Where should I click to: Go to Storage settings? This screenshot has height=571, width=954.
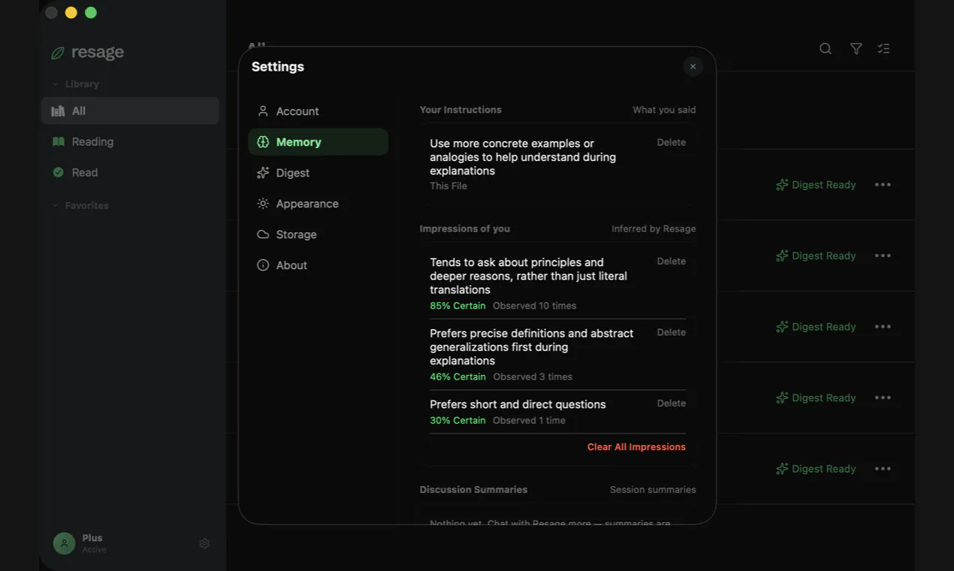pos(318,234)
